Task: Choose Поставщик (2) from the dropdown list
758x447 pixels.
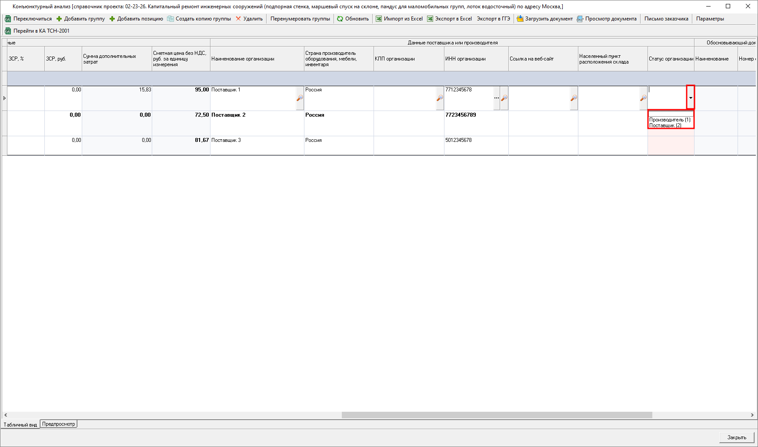Action: point(665,125)
